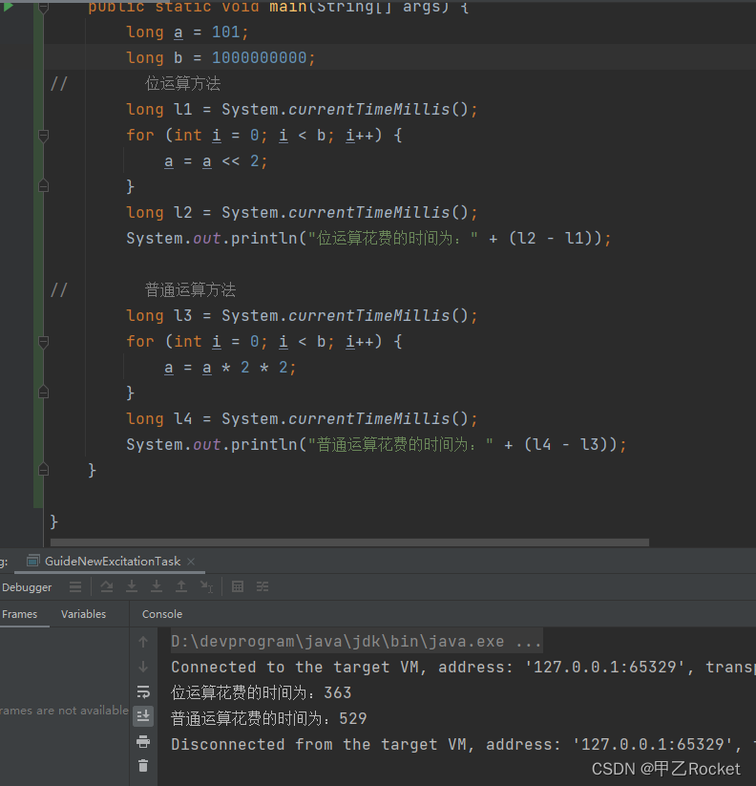
Task: Toggle scroll to end of console
Action: pyautogui.click(x=143, y=715)
